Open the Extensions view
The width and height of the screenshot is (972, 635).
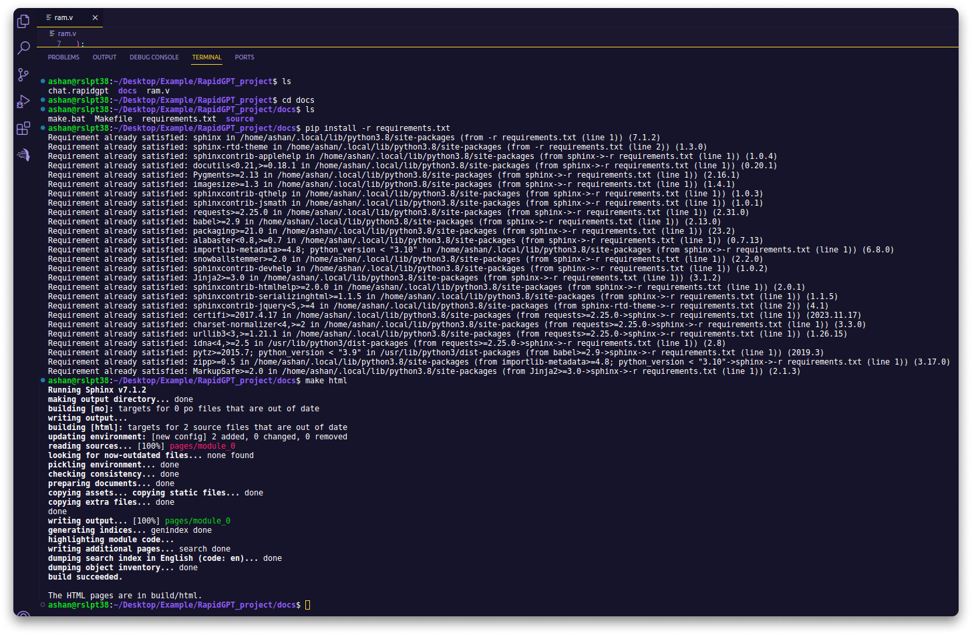(23, 128)
